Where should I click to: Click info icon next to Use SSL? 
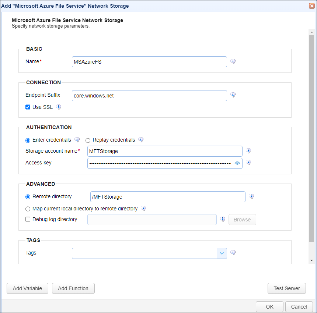[59, 107]
